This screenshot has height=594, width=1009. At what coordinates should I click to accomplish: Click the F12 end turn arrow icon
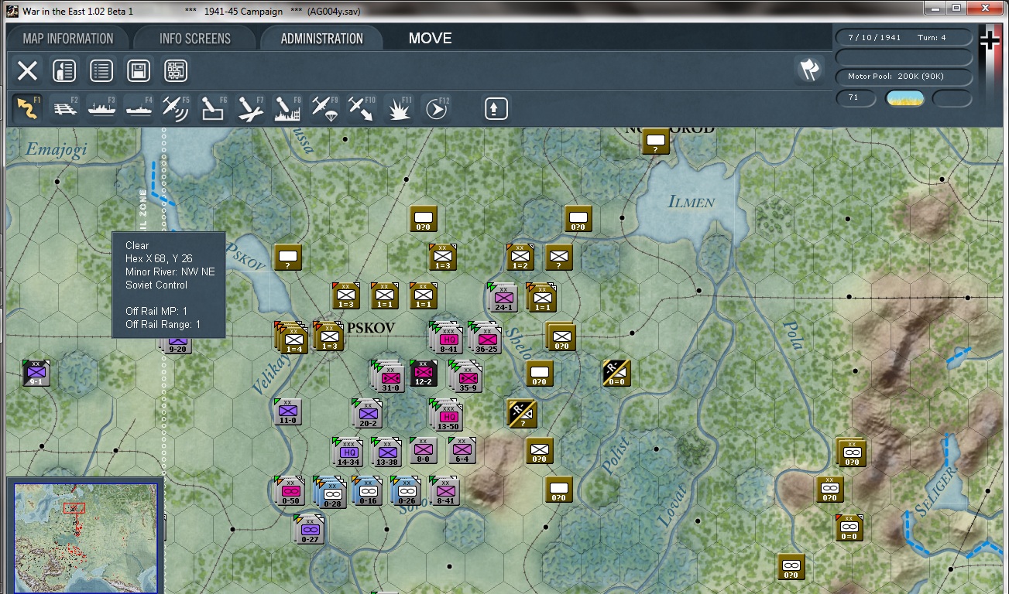tap(436, 108)
